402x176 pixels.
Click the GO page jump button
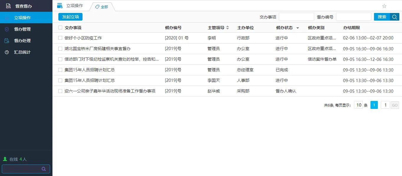pyautogui.click(x=395, y=105)
